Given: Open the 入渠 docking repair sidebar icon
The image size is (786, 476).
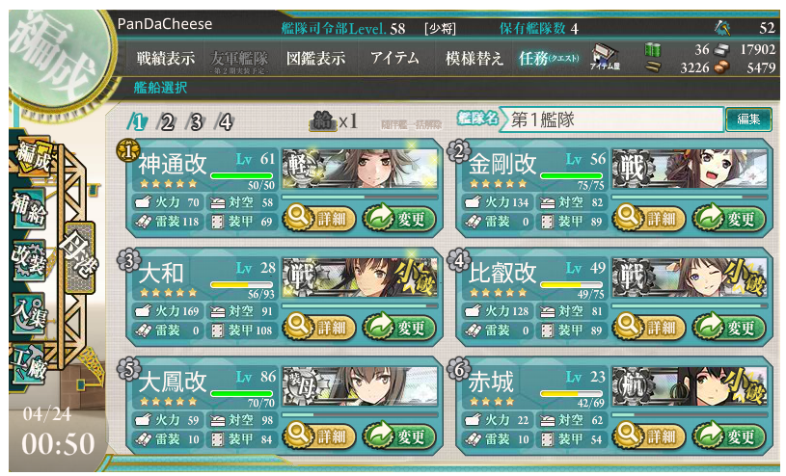Looking at the screenshot, I should 29,314.
